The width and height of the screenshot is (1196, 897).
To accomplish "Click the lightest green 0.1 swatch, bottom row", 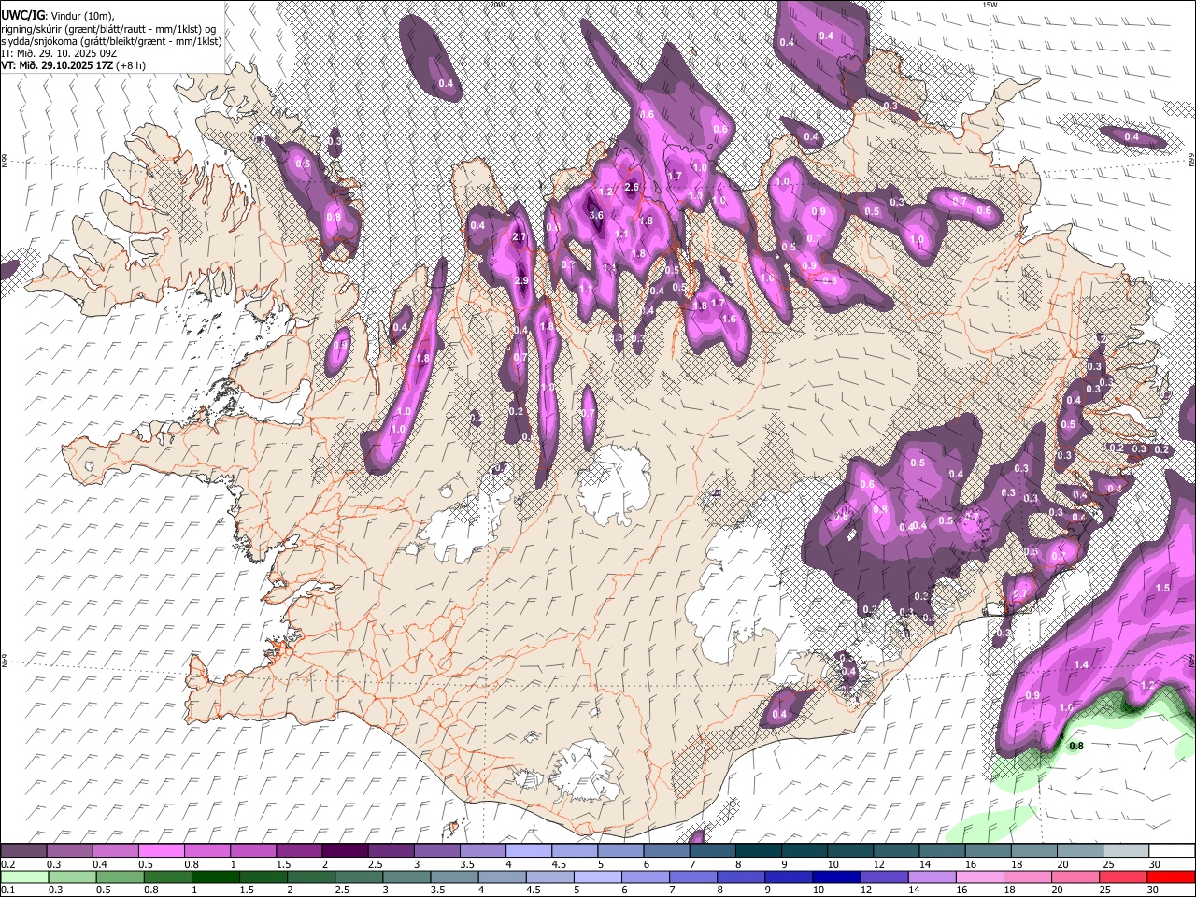I will [24, 876].
